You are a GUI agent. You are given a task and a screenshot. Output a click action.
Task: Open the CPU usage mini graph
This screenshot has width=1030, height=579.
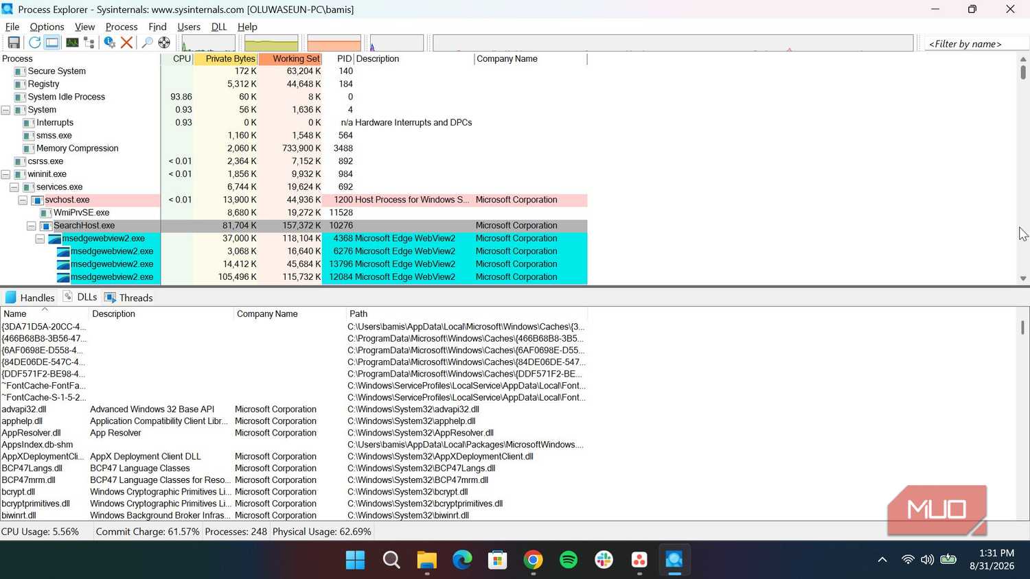[x=209, y=43]
